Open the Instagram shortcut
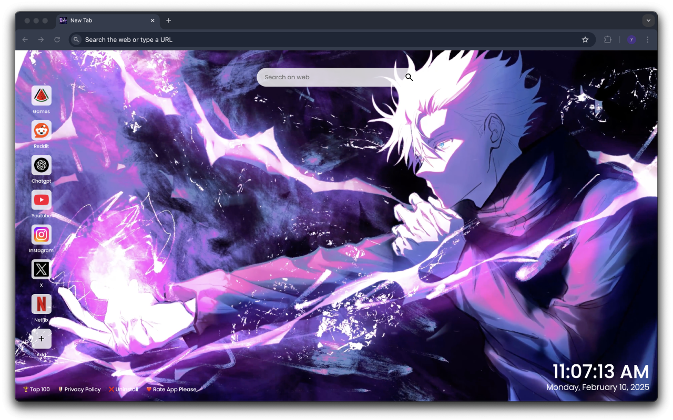 tap(41, 235)
